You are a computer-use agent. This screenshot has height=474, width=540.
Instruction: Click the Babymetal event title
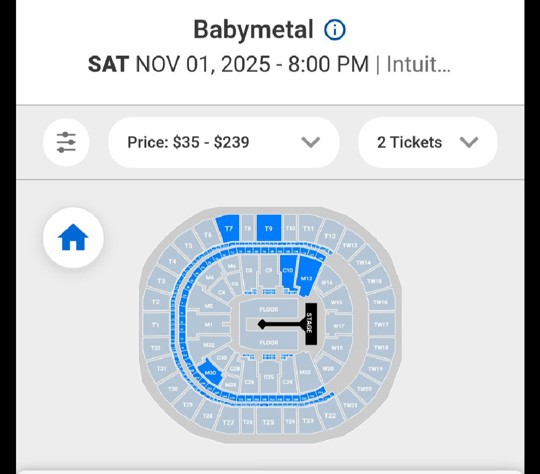pos(253,30)
